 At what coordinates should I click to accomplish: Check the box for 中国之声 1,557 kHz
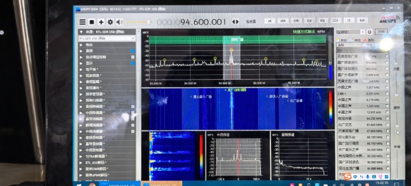click(387, 87)
